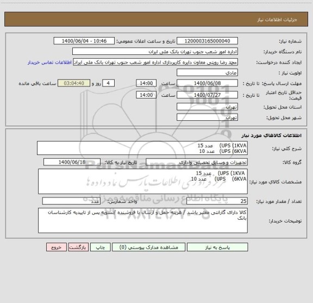Click the ایجاد کننده درخواست field

click(x=155, y=62)
